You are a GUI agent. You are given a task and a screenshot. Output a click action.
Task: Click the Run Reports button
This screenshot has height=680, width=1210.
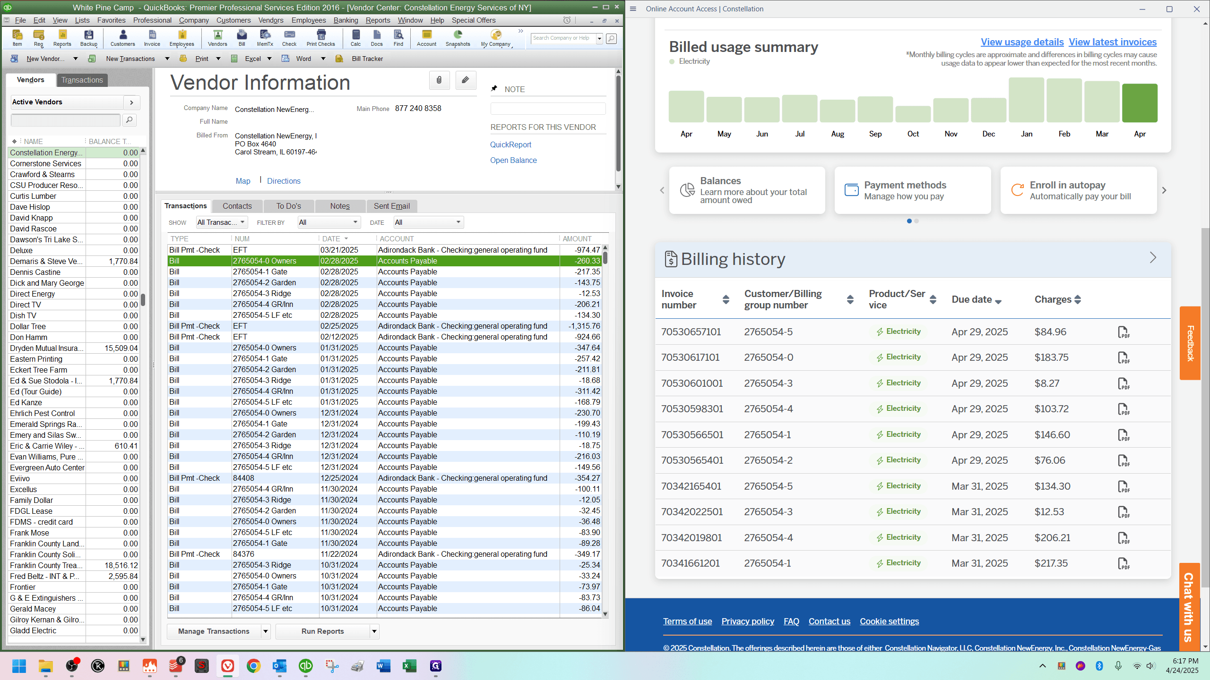pos(323,631)
